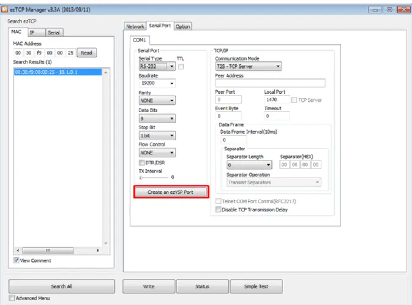The width and height of the screenshot is (412, 305).
Task: Select search result 00:30:f9:00:00:25 - 10.1.0.1
Action: pos(58,72)
